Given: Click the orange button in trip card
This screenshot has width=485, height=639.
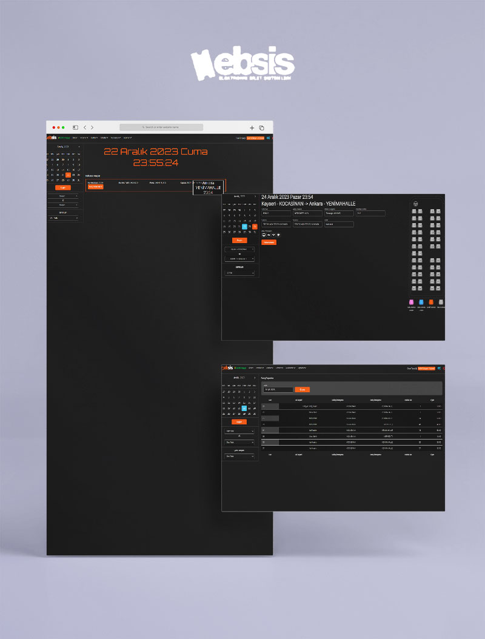Looking at the screenshot, I should [x=95, y=187].
